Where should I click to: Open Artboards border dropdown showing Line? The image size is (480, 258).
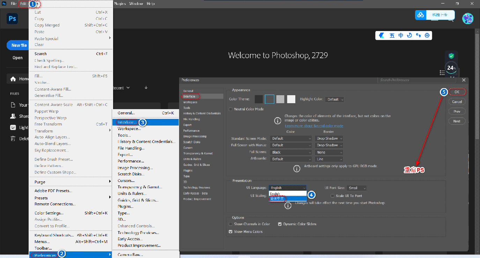point(329,159)
